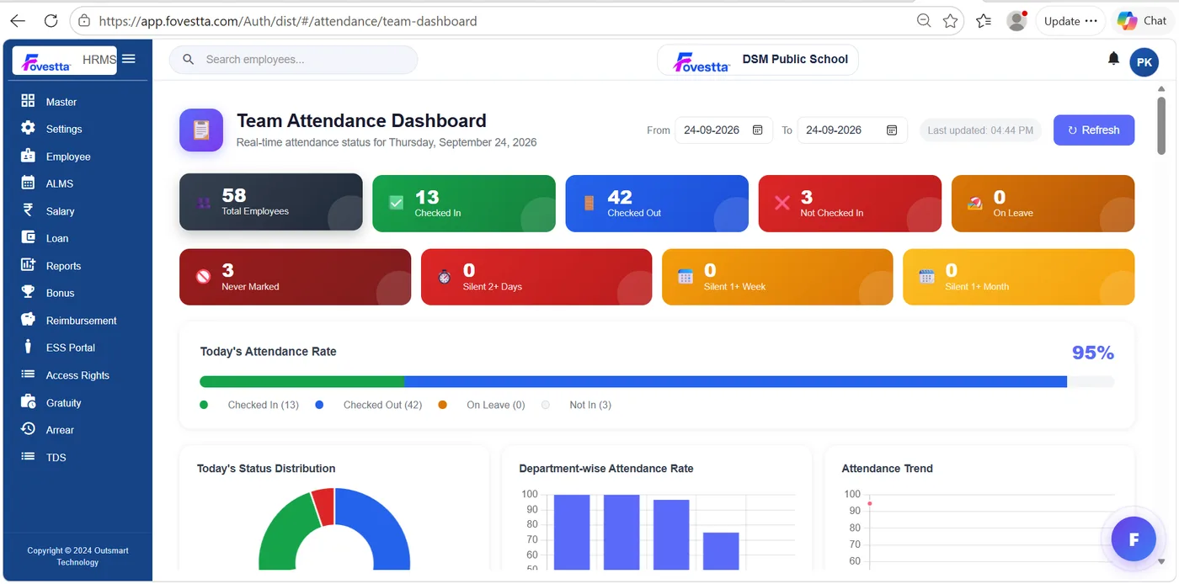Select the Checked Out card
The height and width of the screenshot is (584, 1179).
point(657,204)
